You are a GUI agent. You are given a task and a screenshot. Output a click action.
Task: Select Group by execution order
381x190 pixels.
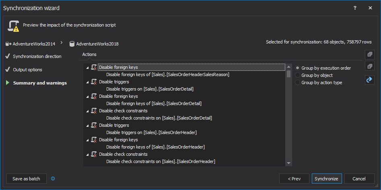pyautogui.click(x=298, y=68)
